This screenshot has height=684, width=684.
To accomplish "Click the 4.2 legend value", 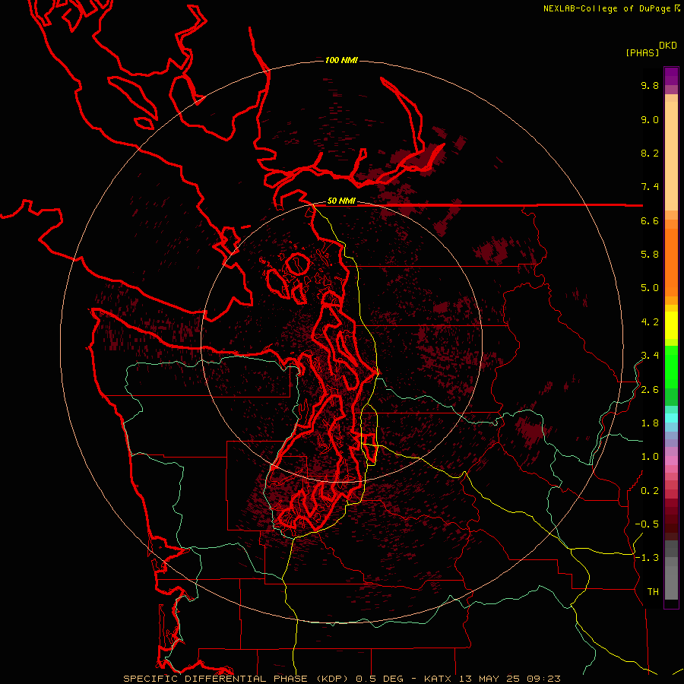I will pyautogui.click(x=650, y=322).
